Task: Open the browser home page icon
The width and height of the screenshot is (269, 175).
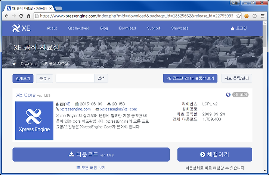Action: pos(29,16)
